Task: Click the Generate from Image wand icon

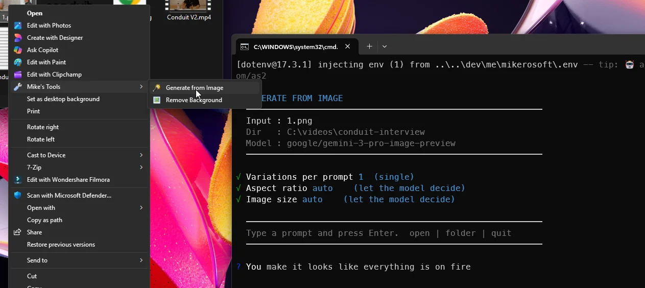Action: (x=157, y=88)
